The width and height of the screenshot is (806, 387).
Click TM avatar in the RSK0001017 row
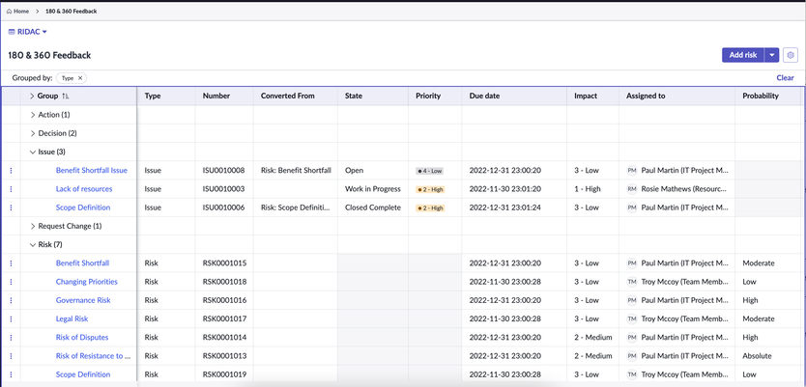(x=632, y=318)
